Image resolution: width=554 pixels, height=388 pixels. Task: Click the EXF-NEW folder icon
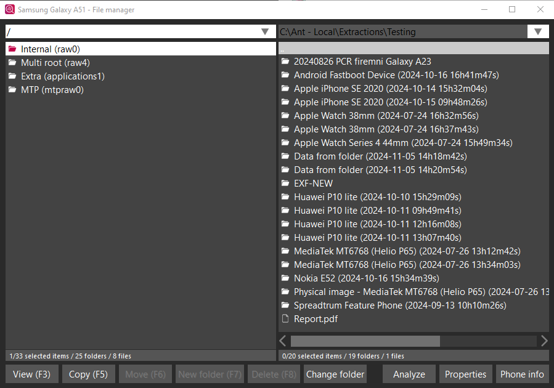(285, 184)
